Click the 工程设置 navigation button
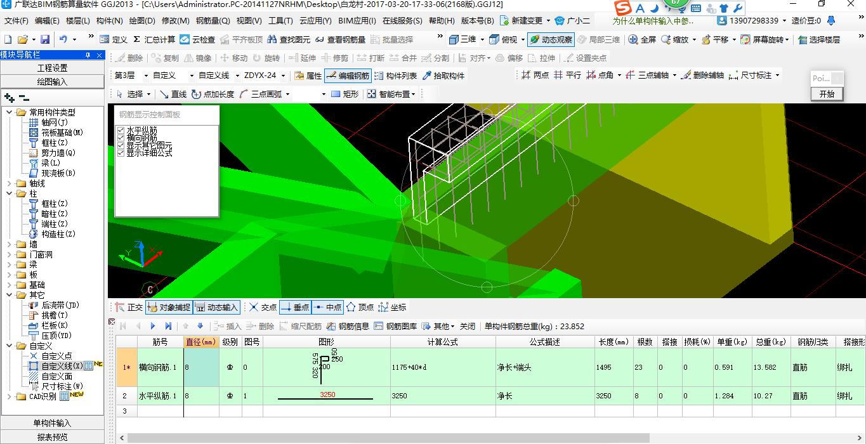The width and height of the screenshot is (866, 444). click(x=52, y=68)
